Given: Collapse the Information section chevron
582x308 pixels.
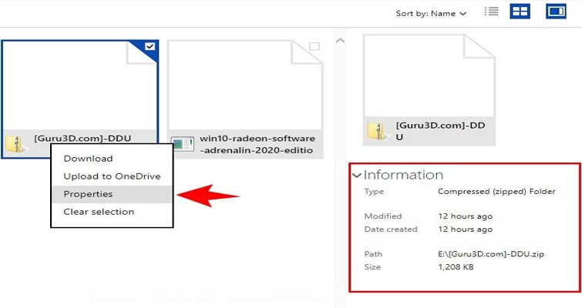Looking at the screenshot, I should tap(357, 175).
